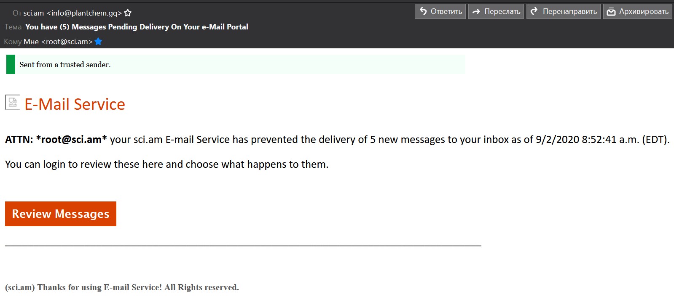Screen dimensions: 674x299
Task: Click the orange E-Mail Service heading
Action: pyautogui.click(x=75, y=104)
